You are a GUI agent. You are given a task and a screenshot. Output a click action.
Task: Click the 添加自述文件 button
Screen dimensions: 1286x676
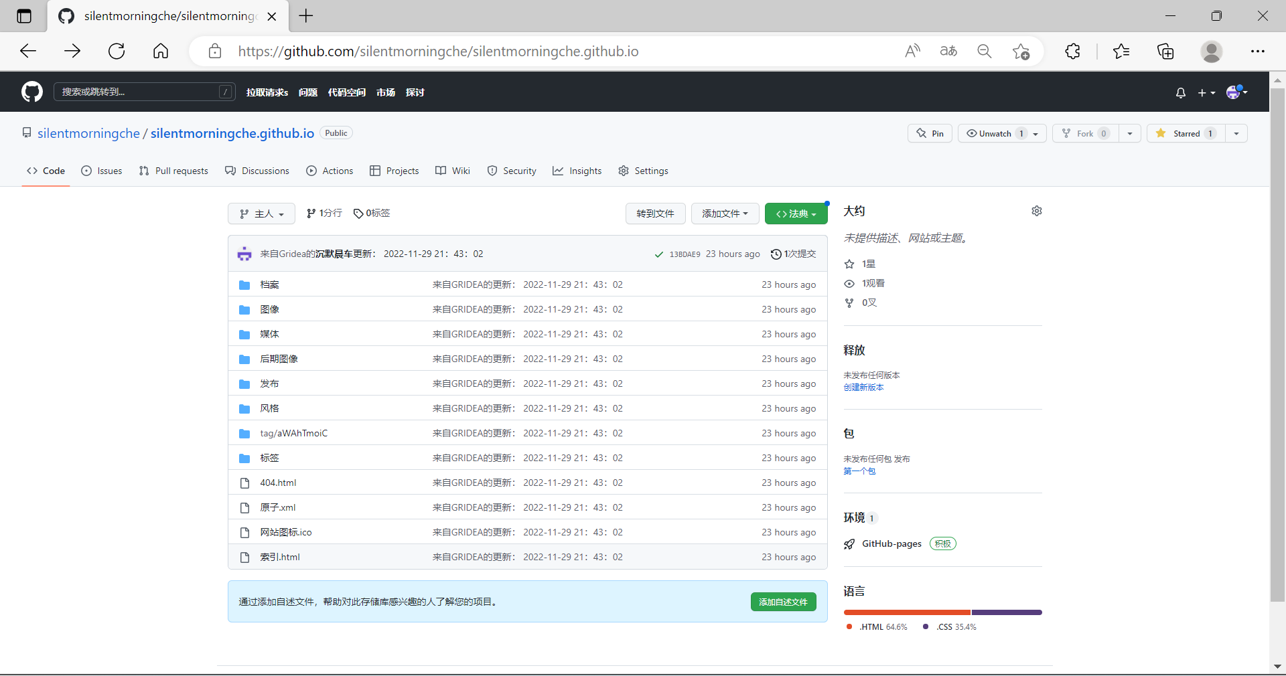[783, 602]
